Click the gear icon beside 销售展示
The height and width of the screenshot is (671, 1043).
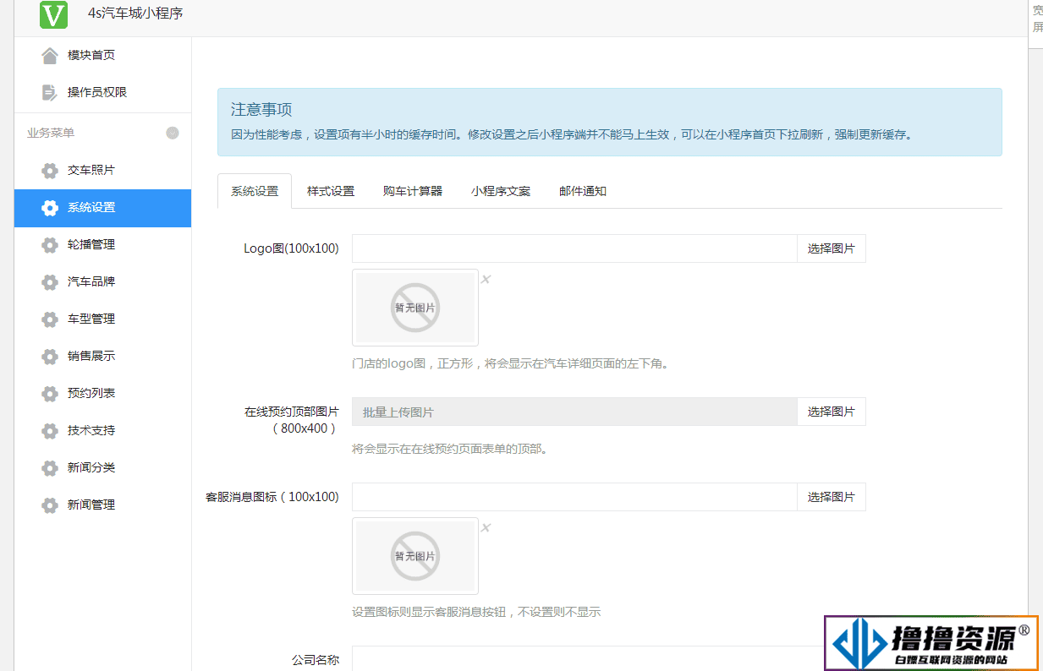(x=50, y=356)
